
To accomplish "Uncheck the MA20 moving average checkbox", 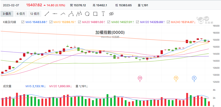I will [x=79, y=22].
